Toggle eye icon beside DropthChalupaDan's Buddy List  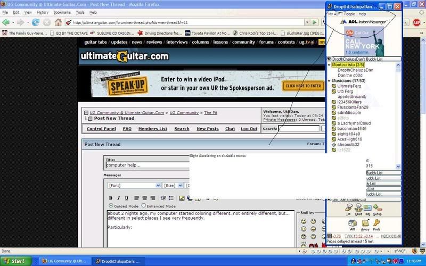(x=329, y=59)
